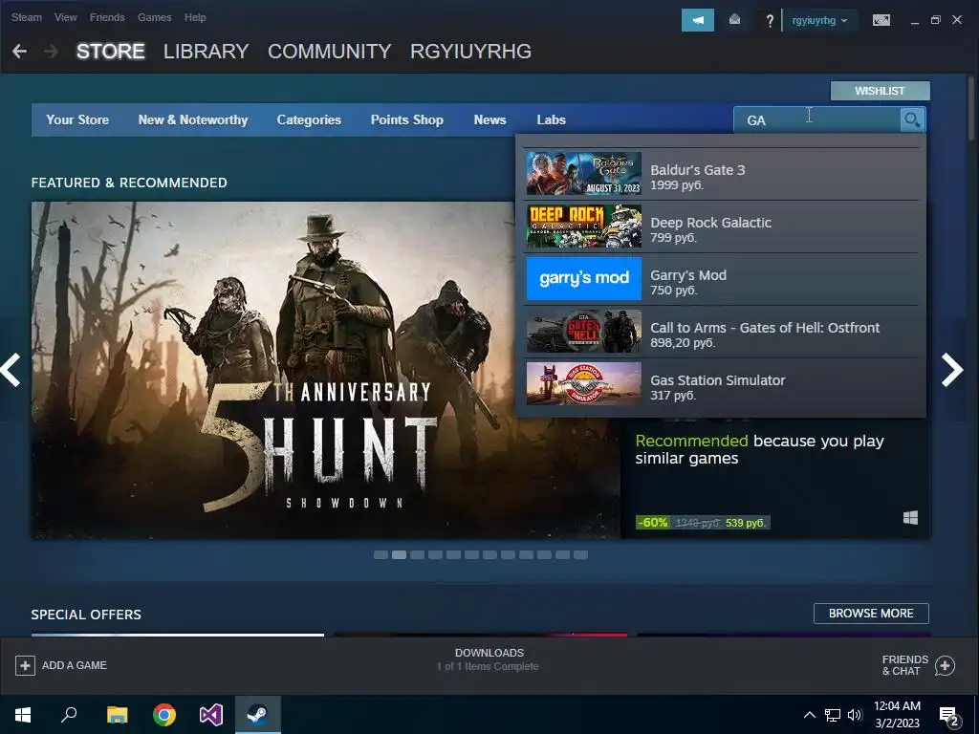Switch to the COMMUNITY tab
Viewport: 979px width, 734px height.
pyautogui.click(x=329, y=52)
